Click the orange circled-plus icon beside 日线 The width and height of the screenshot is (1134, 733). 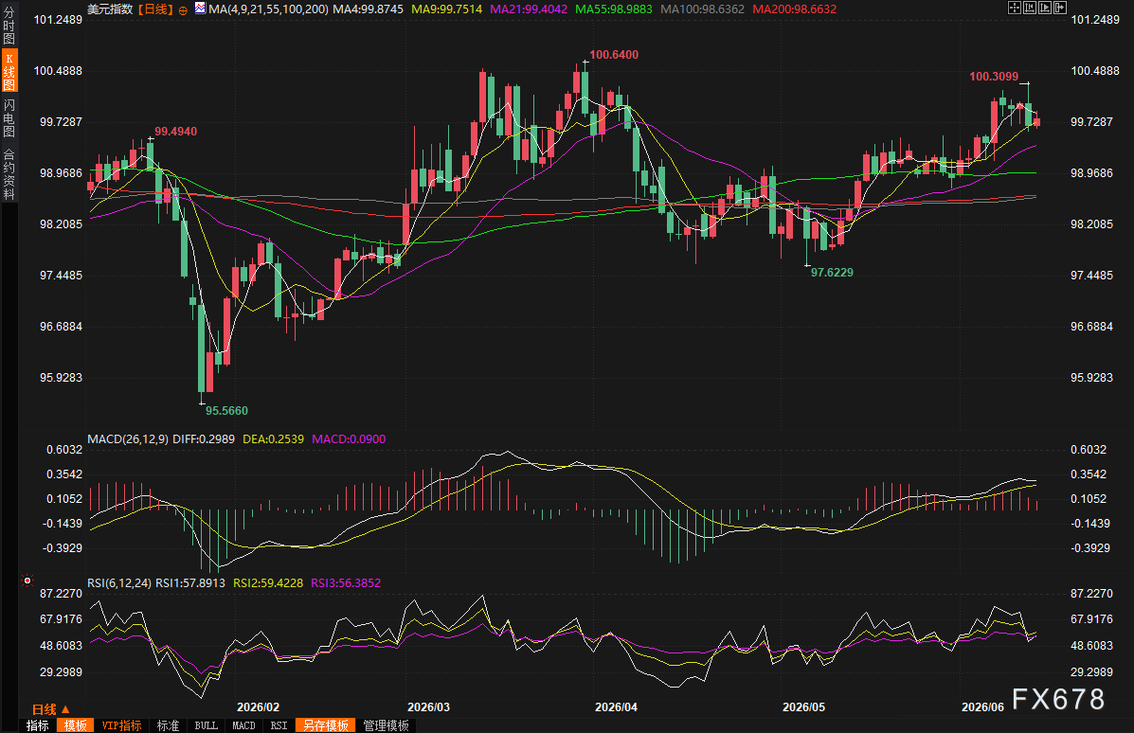coord(183,10)
